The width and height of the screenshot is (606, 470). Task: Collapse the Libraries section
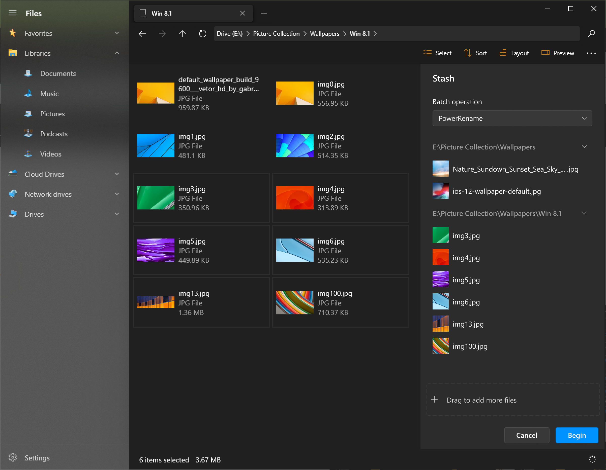[117, 53]
